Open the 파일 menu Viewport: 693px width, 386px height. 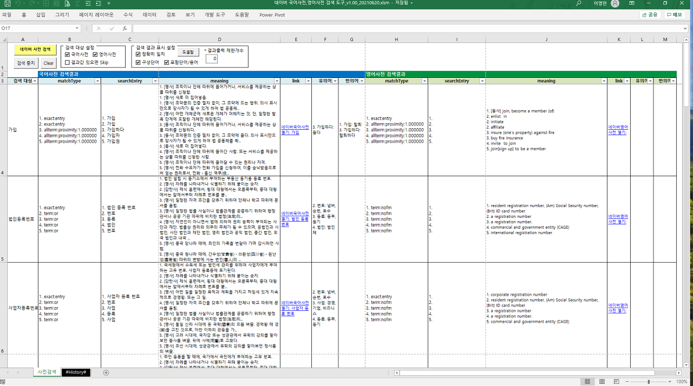[x=7, y=15]
